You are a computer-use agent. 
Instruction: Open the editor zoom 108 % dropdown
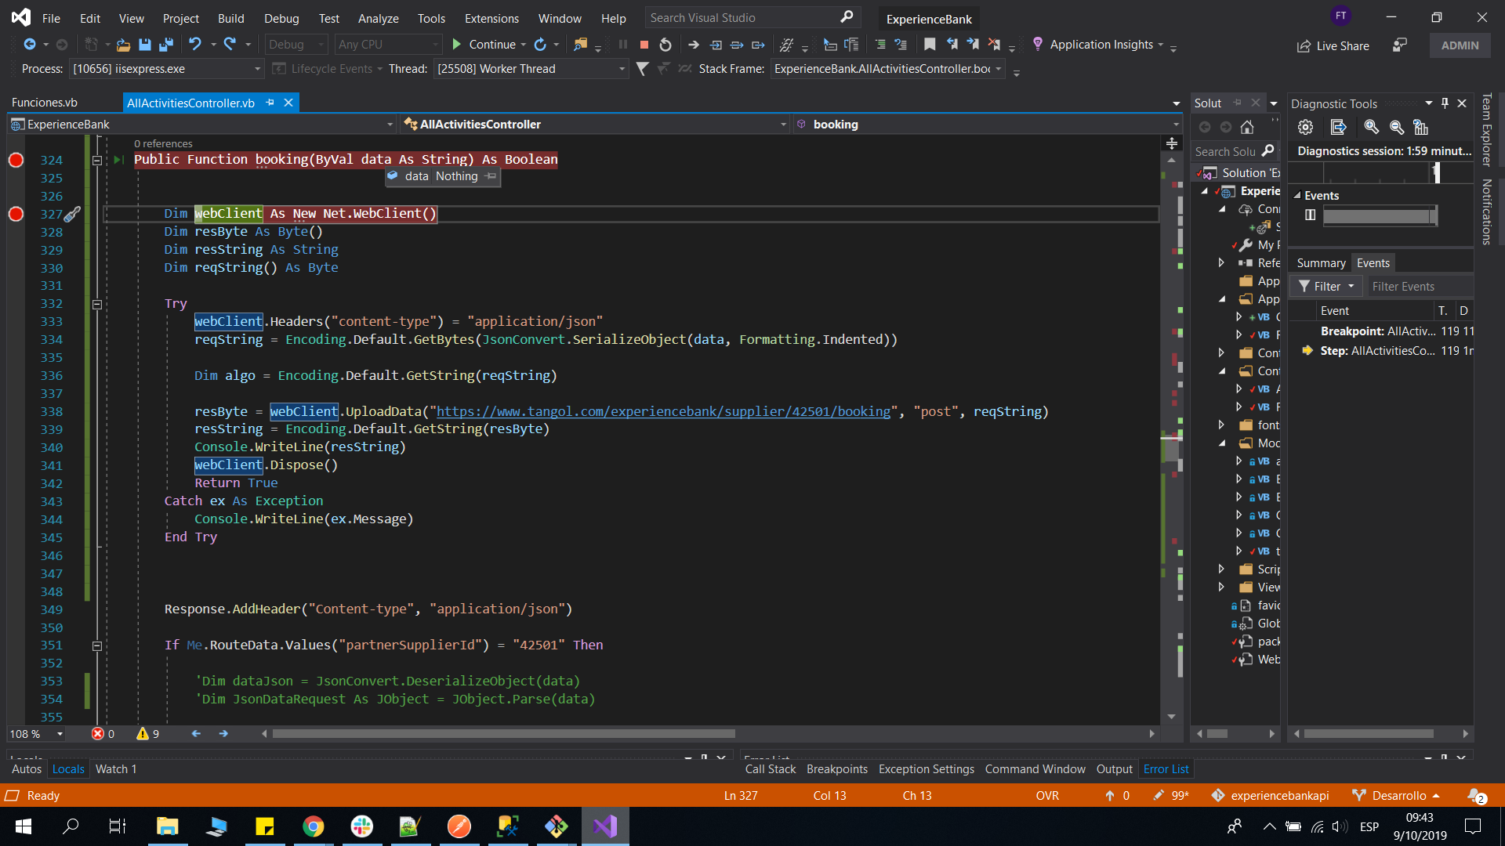pos(60,734)
